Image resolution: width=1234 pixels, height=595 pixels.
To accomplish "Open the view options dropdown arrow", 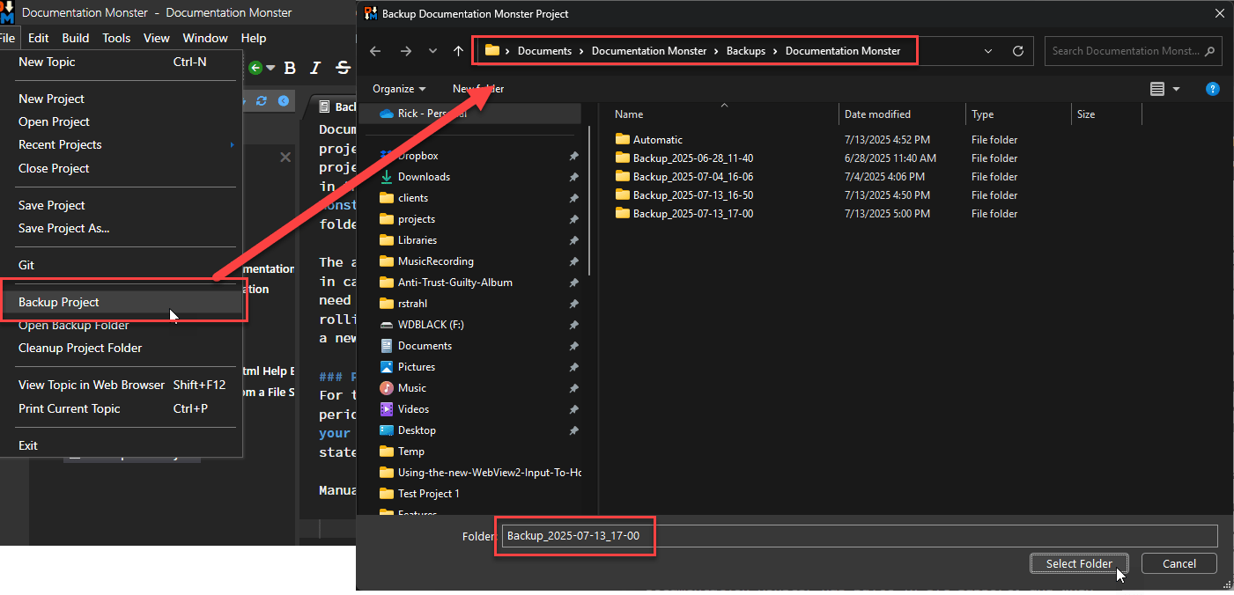I will (x=1176, y=89).
